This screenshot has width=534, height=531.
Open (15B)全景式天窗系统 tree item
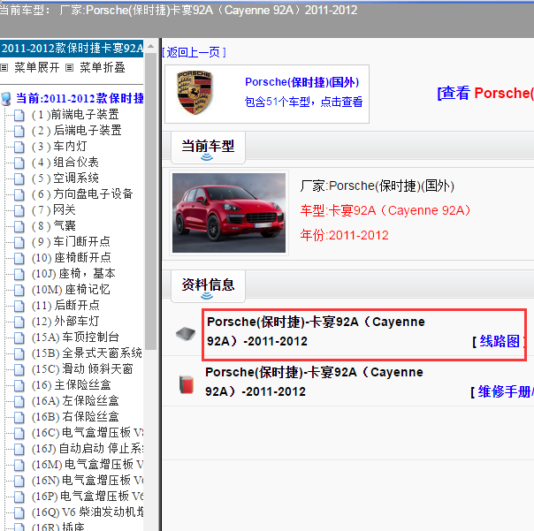(x=87, y=353)
